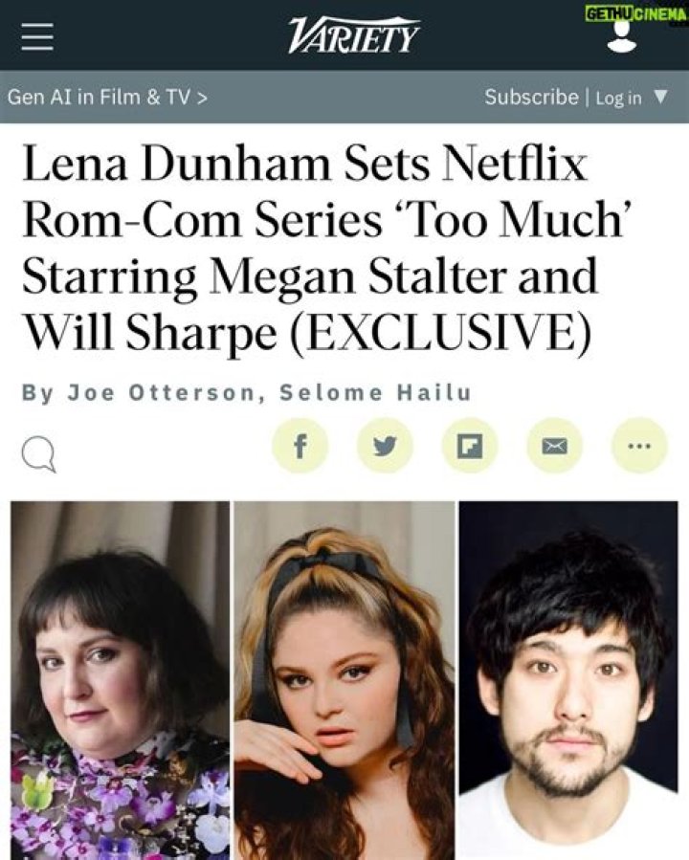Open the middle photo with hair bow

(x=344, y=680)
